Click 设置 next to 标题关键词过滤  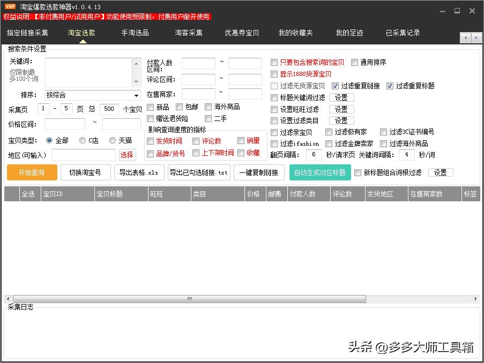tap(341, 97)
